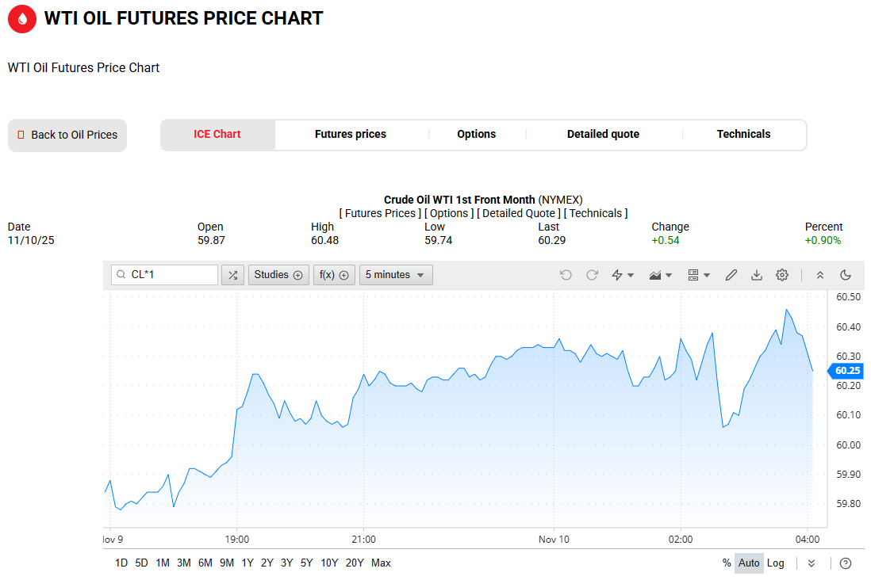Open the Technicals tab
The image size is (871, 580).
pos(743,135)
